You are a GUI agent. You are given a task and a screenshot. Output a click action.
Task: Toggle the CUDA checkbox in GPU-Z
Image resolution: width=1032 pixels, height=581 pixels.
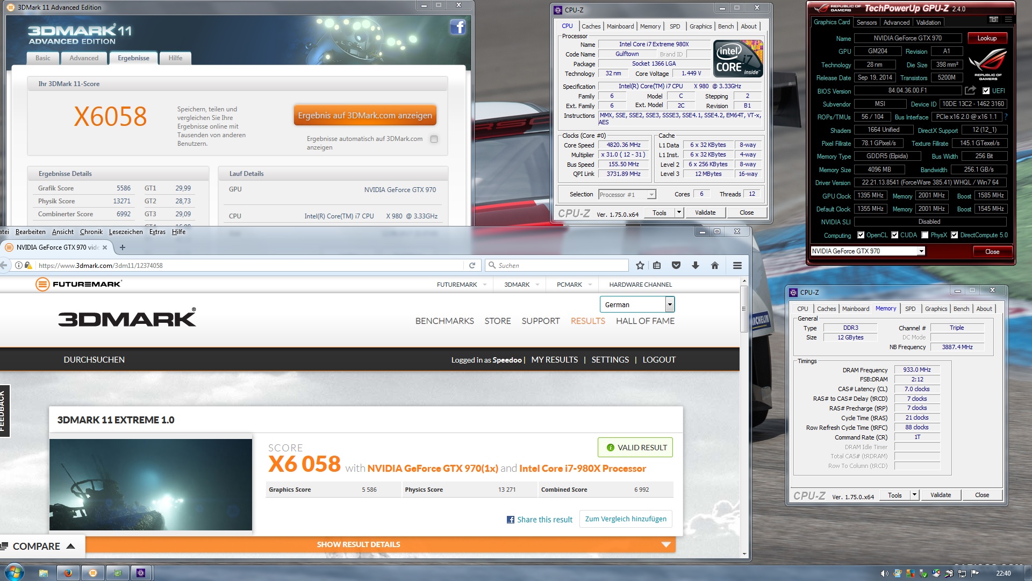pos(894,235)
